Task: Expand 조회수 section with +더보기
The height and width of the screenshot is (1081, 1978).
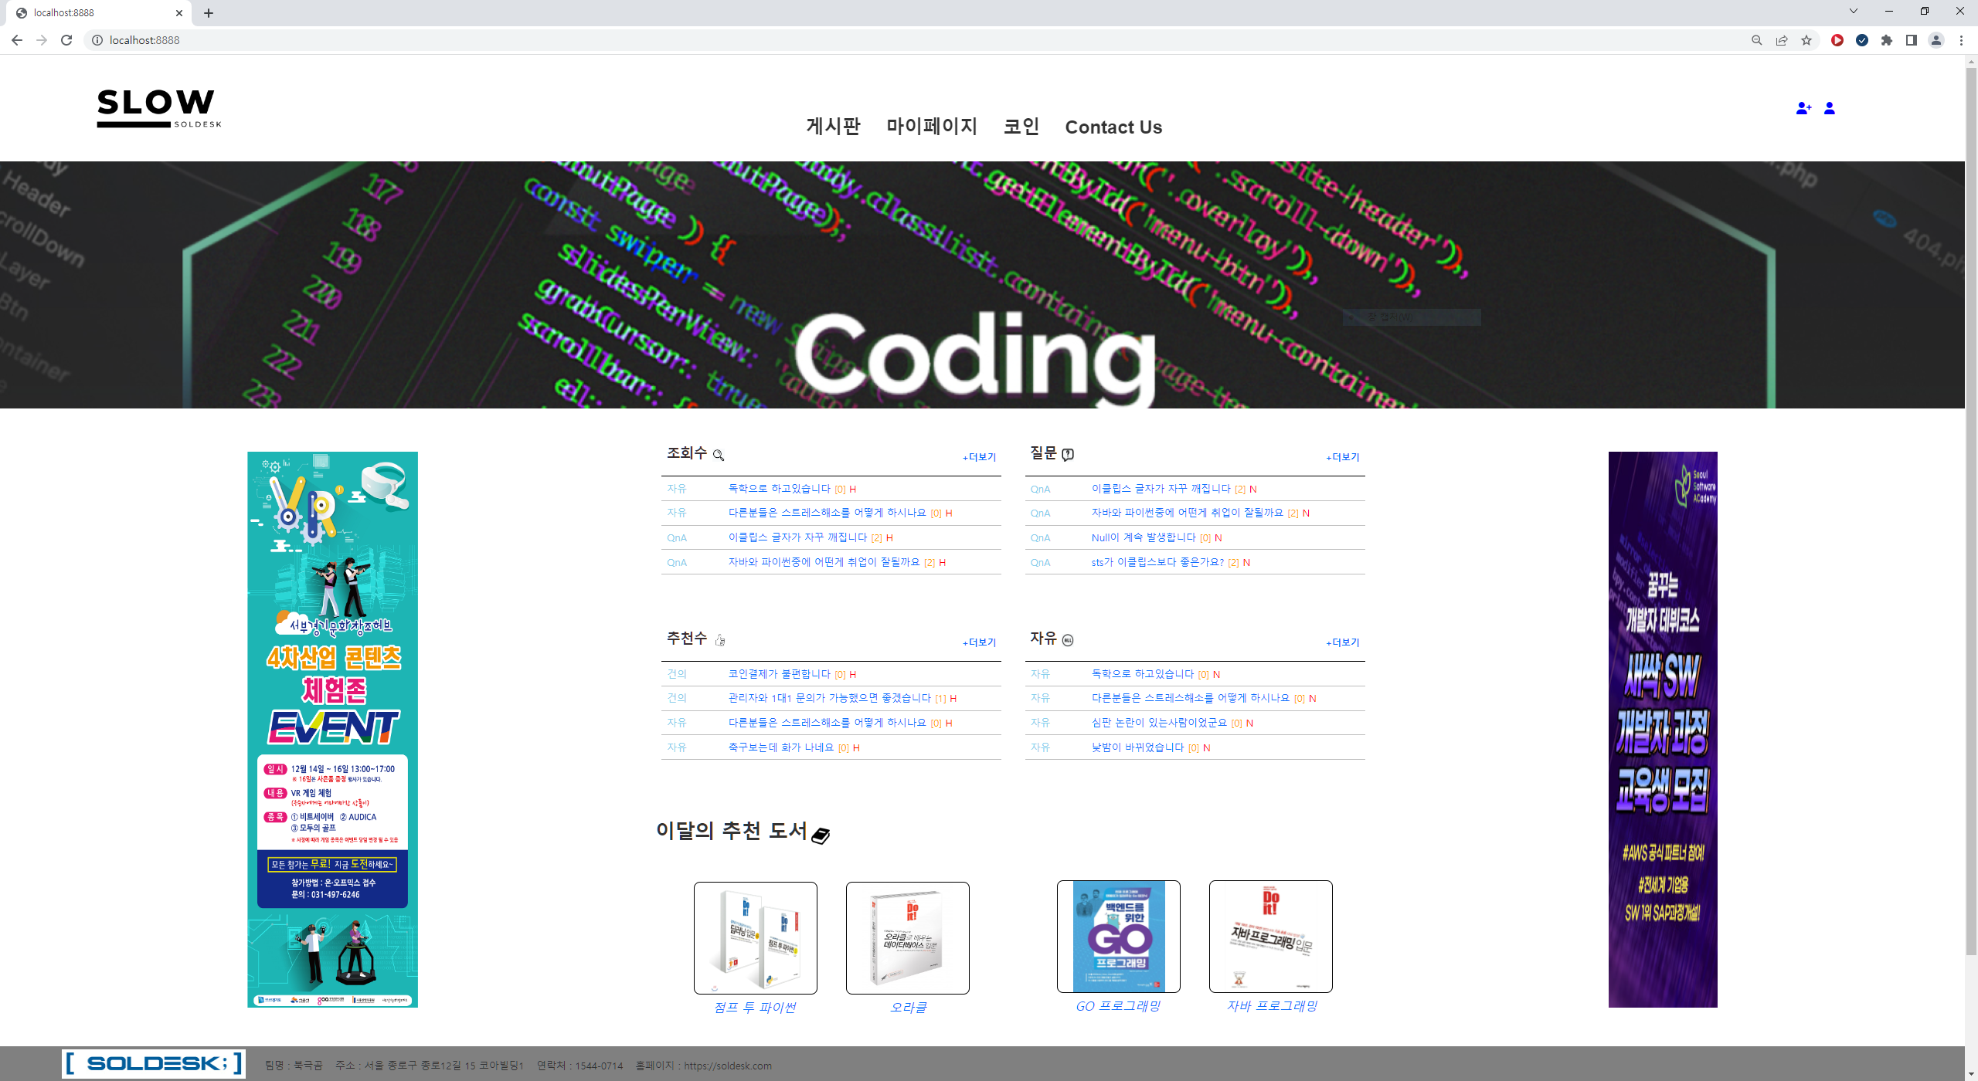Action: [979, 457]
